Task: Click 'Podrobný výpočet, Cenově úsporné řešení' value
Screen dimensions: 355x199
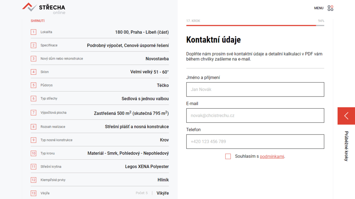Action: pyautogui.click(x=128, y=45)
